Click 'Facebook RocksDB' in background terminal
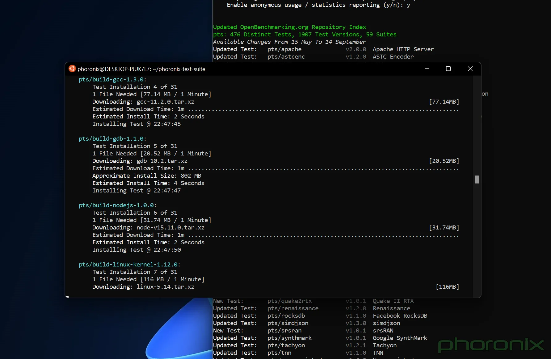Viewport: 551px width, 359px height. coord(400,316)
